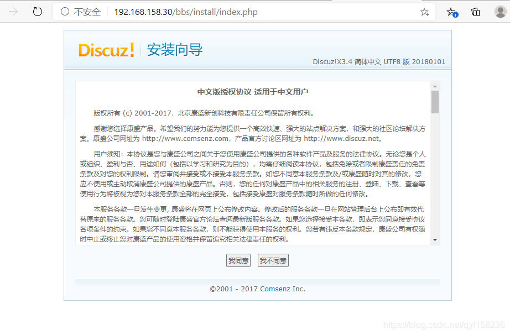Click the license scrollbar up arrow
This screenshot has height=335, width=510.
click(435, 86)
